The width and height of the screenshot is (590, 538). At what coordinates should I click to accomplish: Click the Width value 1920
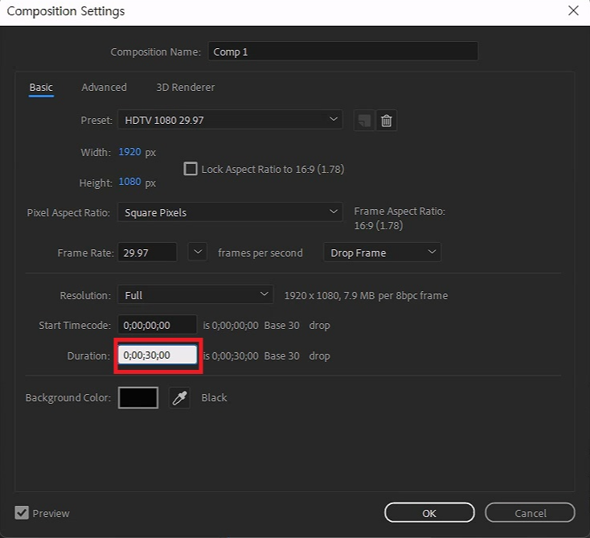(x=129, y=152)
